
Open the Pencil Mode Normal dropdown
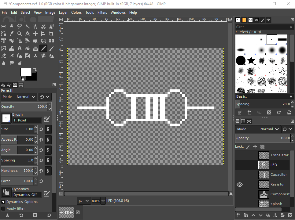[x=19, y=97]
